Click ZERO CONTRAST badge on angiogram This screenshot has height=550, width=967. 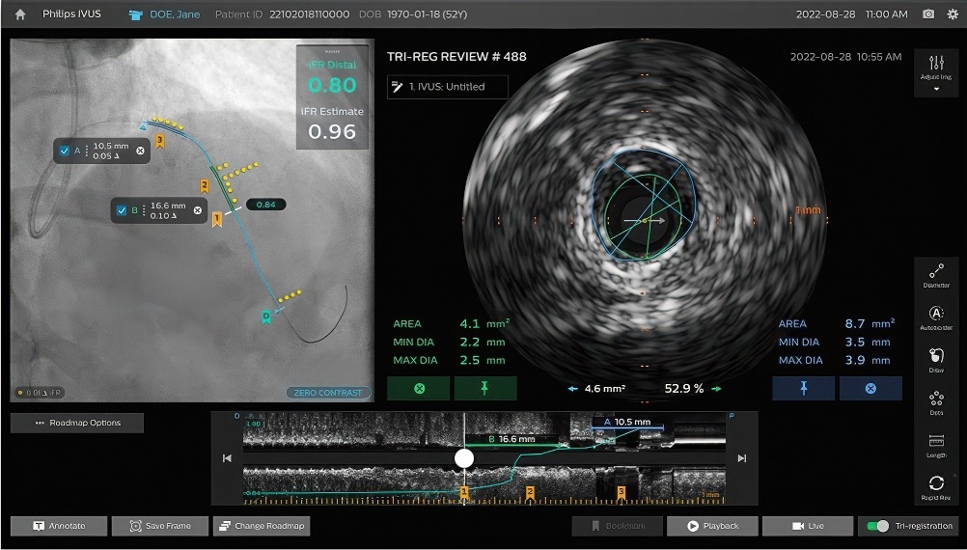coord(328,393)
